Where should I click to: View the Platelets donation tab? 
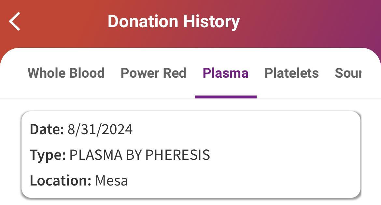click(291, 73)
